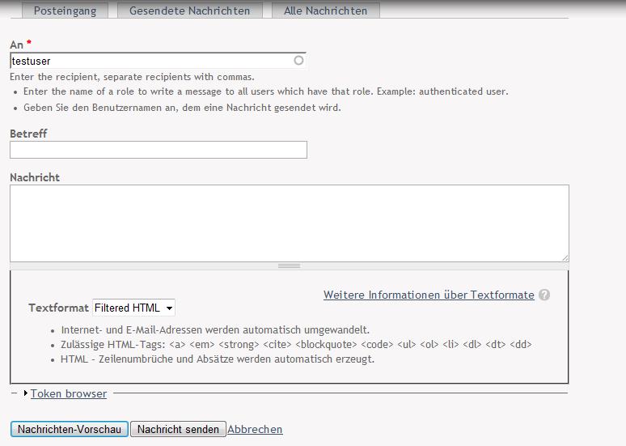Open the Gesendete Nachrichten tab
The width and height of the screenshot is (626, 446).
(190, 11)
